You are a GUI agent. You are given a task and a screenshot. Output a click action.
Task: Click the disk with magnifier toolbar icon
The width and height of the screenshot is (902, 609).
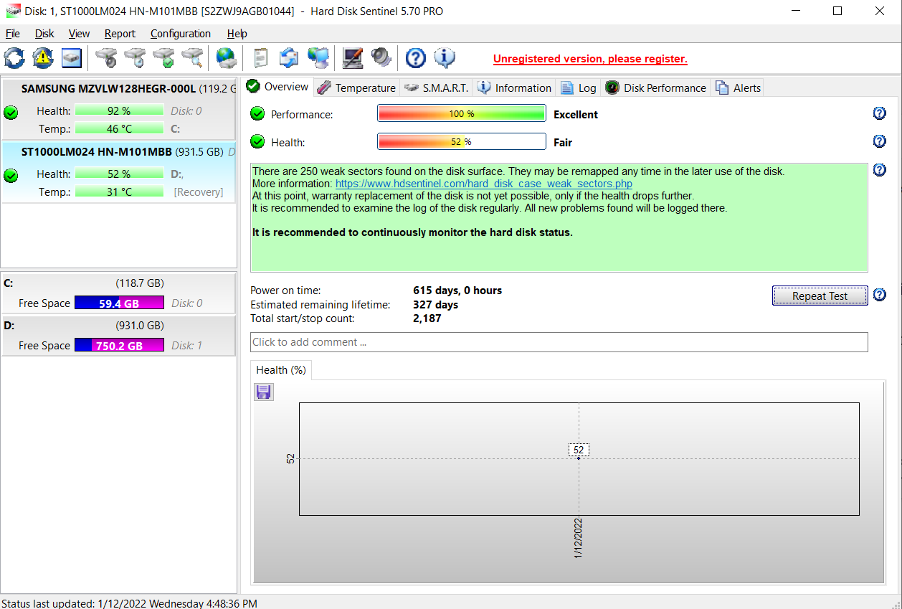[192, 58]
